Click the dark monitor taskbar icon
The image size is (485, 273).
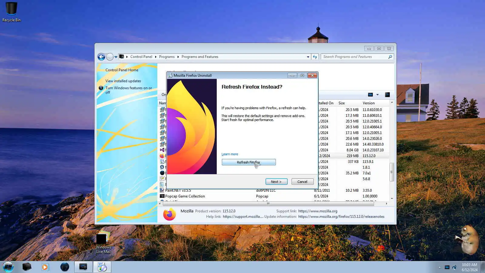pyautogui.click(x=83, y=267)
